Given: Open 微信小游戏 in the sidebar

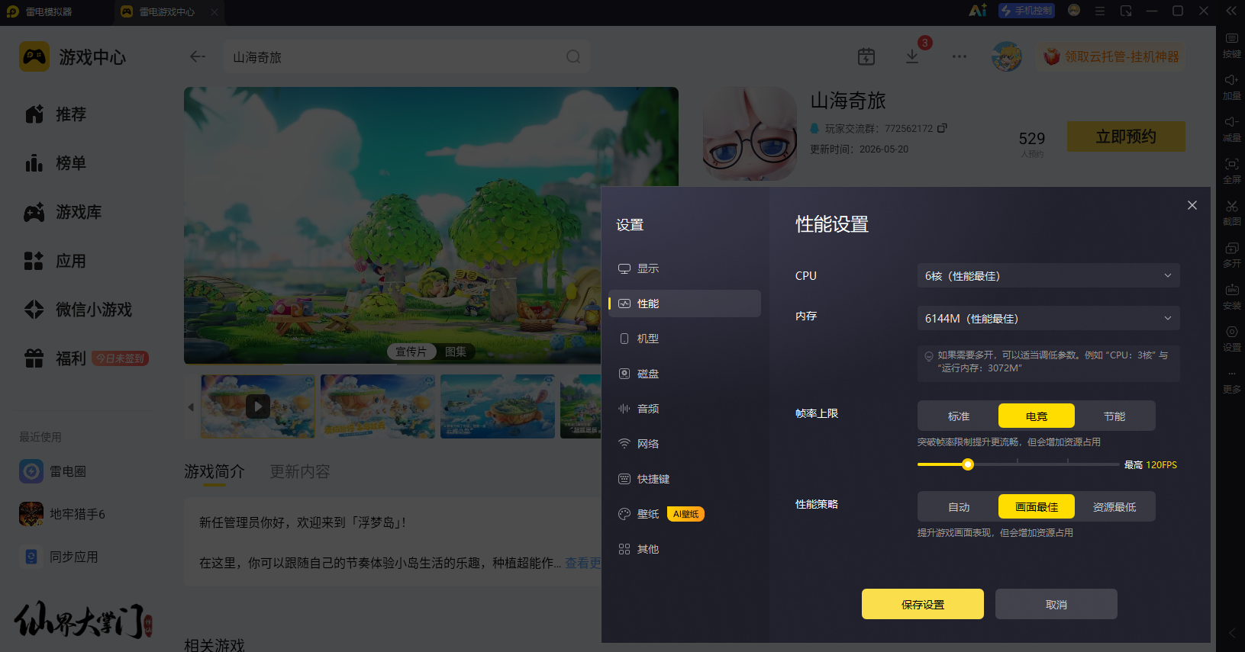Looking at the screenshot, I should point(78,310).
